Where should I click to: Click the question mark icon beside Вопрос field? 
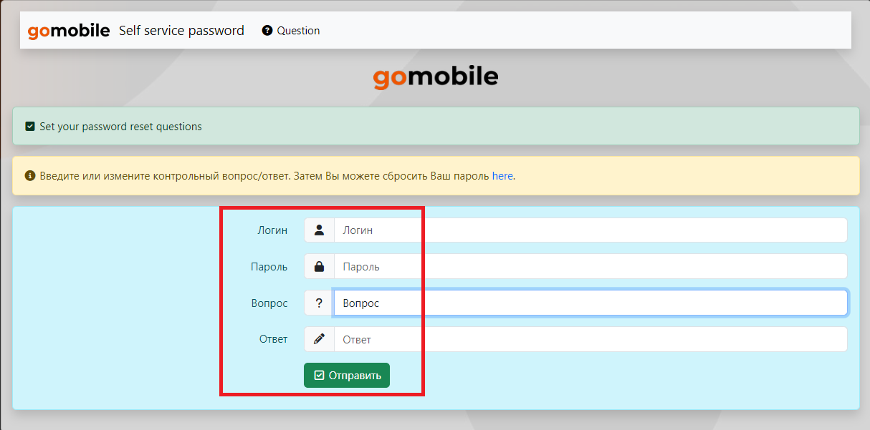(319, 303)
